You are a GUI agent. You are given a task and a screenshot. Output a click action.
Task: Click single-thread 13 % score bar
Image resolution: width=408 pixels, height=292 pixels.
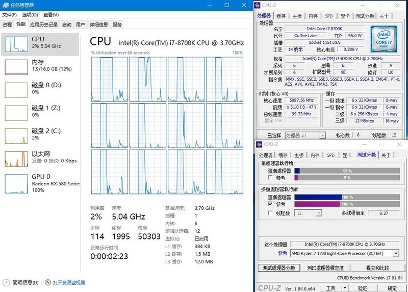click(347, 171)
